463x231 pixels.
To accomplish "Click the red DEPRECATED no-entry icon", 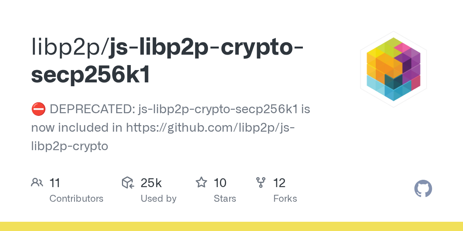I will point(38,109).
